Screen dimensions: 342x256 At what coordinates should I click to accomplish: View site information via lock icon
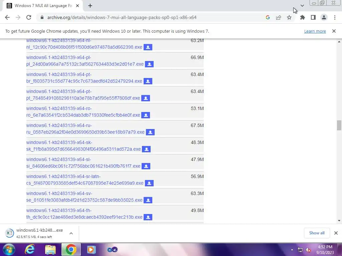tap(42, 17)
